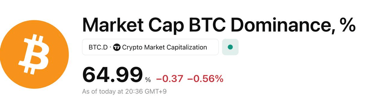
Task: Click the word Dominance in the title
Action: pyautogui.click(x=281, y=24)
